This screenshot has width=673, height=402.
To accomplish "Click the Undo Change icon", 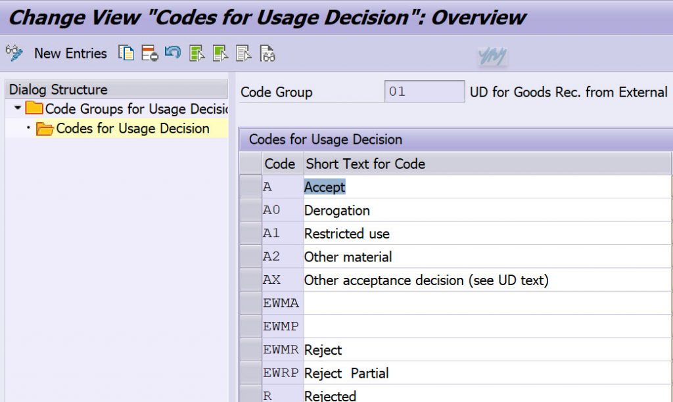I will pos(173,53).
